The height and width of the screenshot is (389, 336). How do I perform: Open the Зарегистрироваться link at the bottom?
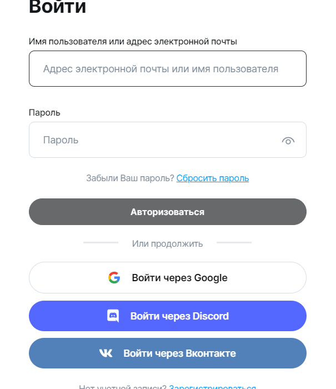(x=213, y=387)
